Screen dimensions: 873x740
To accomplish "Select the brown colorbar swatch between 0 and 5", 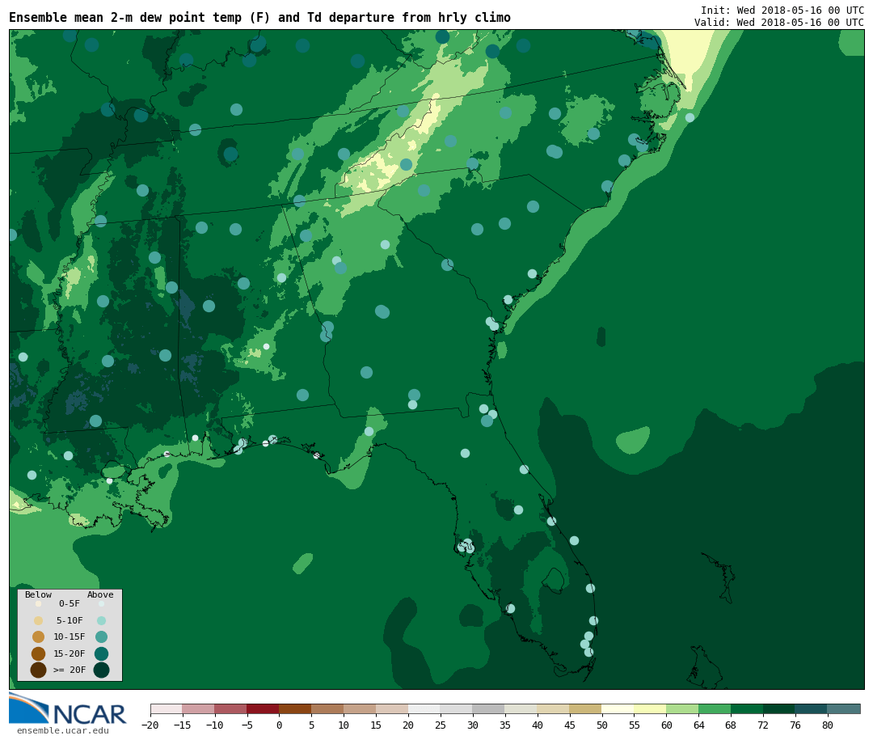I will pos(295,709).
